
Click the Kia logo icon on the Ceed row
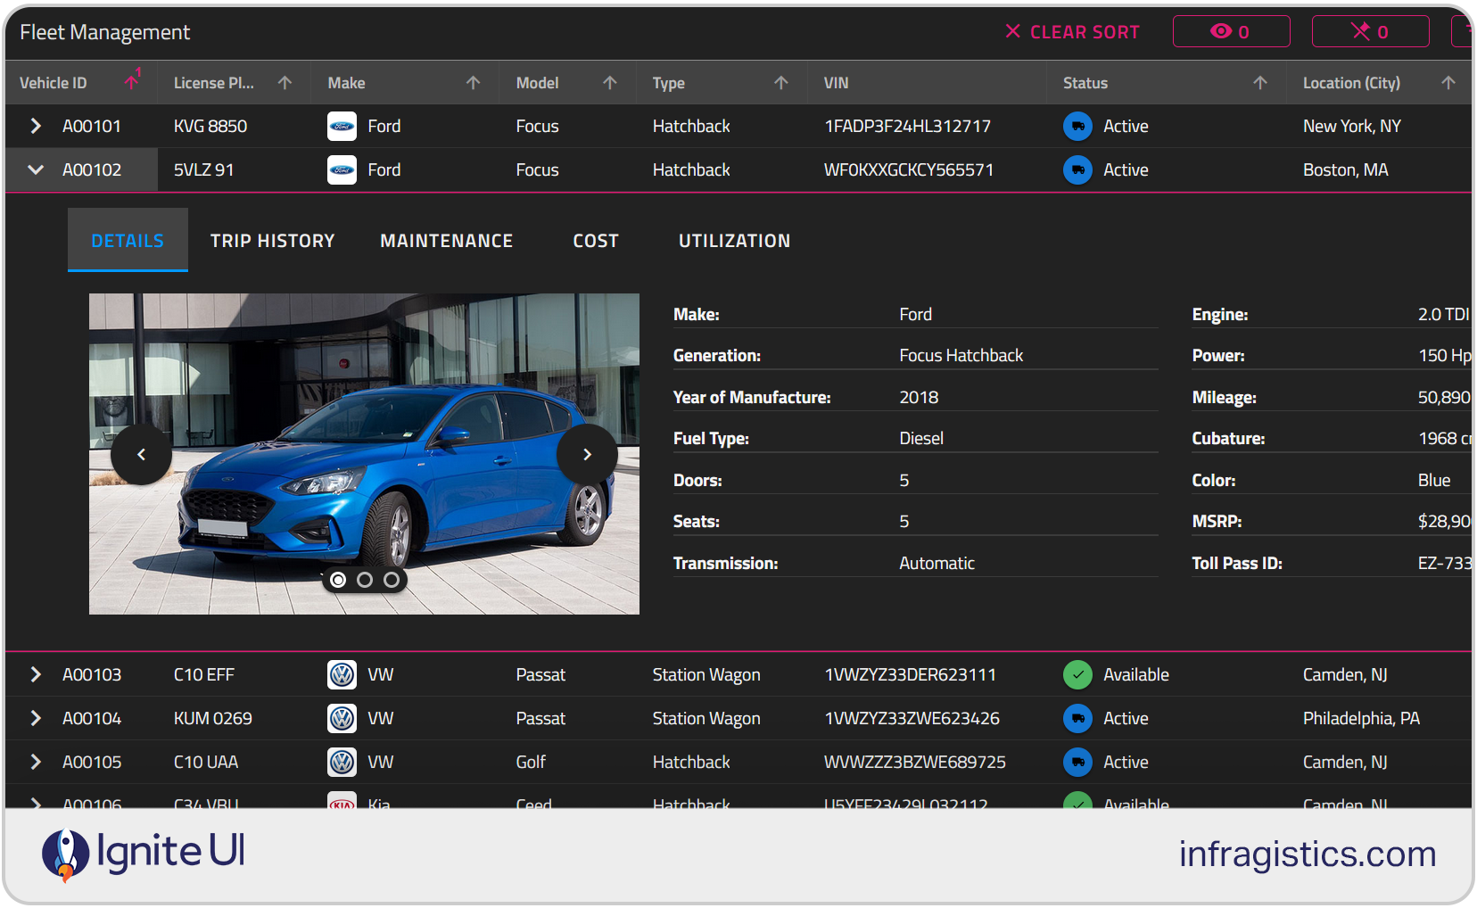coord(342,804)
